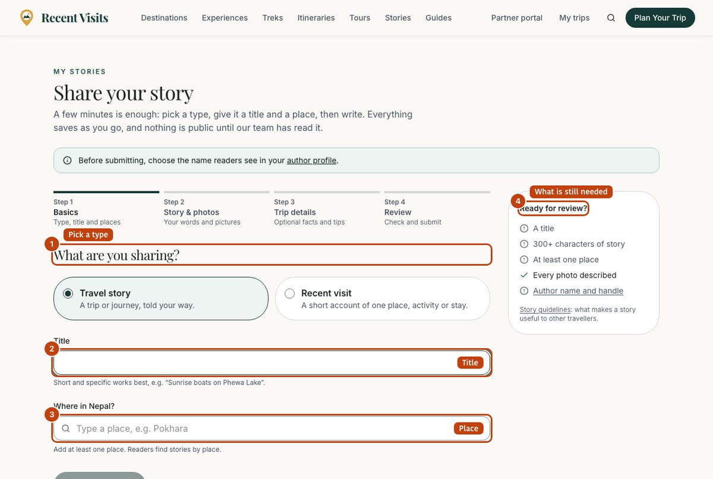Open search with the magnifier icon
Viewport: 713px width, 479px height.
pyautogui.click(x=611, y=18)
